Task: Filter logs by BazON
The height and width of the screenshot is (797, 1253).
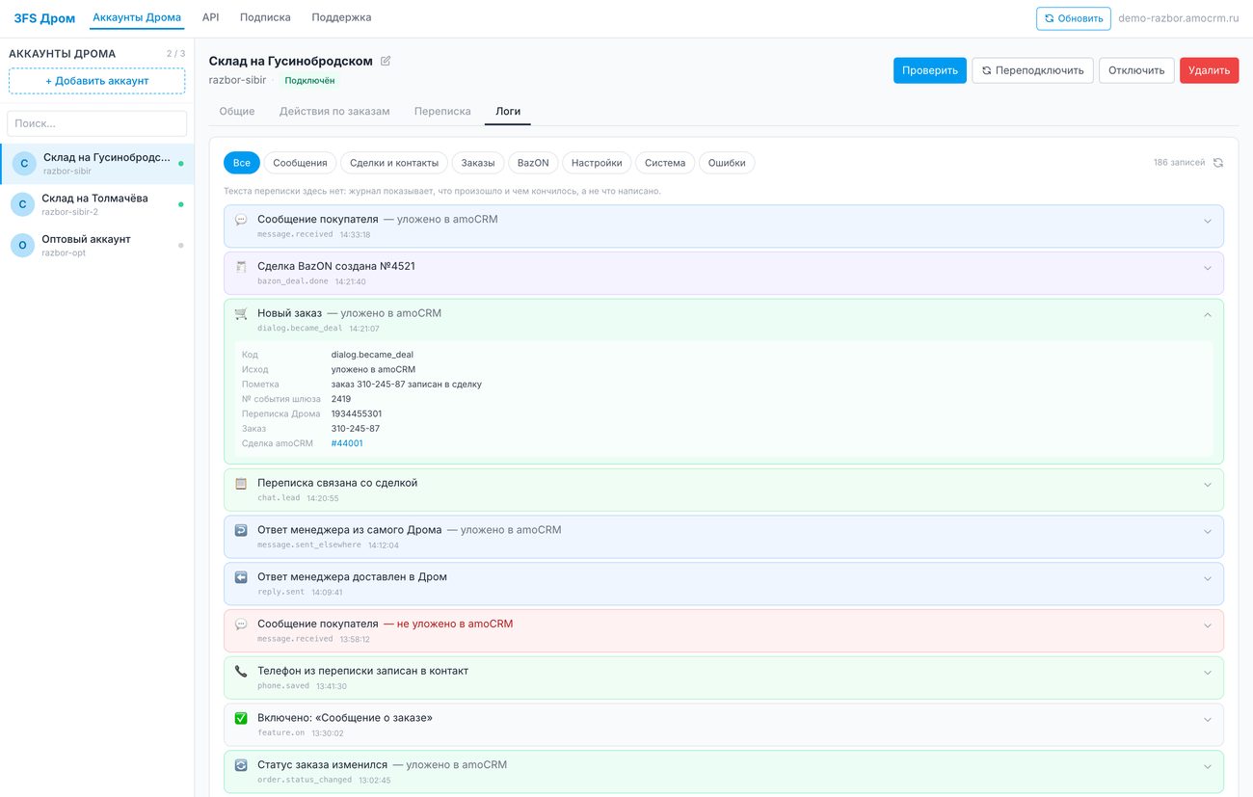Action: [x=533, y=163]
